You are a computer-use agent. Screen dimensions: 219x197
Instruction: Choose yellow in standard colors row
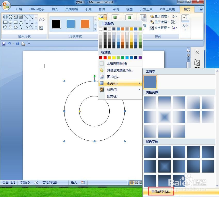tap(114, 58)
